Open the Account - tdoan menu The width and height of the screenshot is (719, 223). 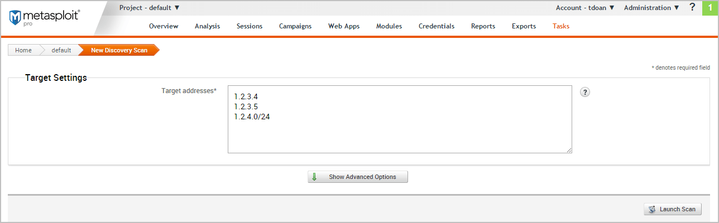[x=584, y=8]
